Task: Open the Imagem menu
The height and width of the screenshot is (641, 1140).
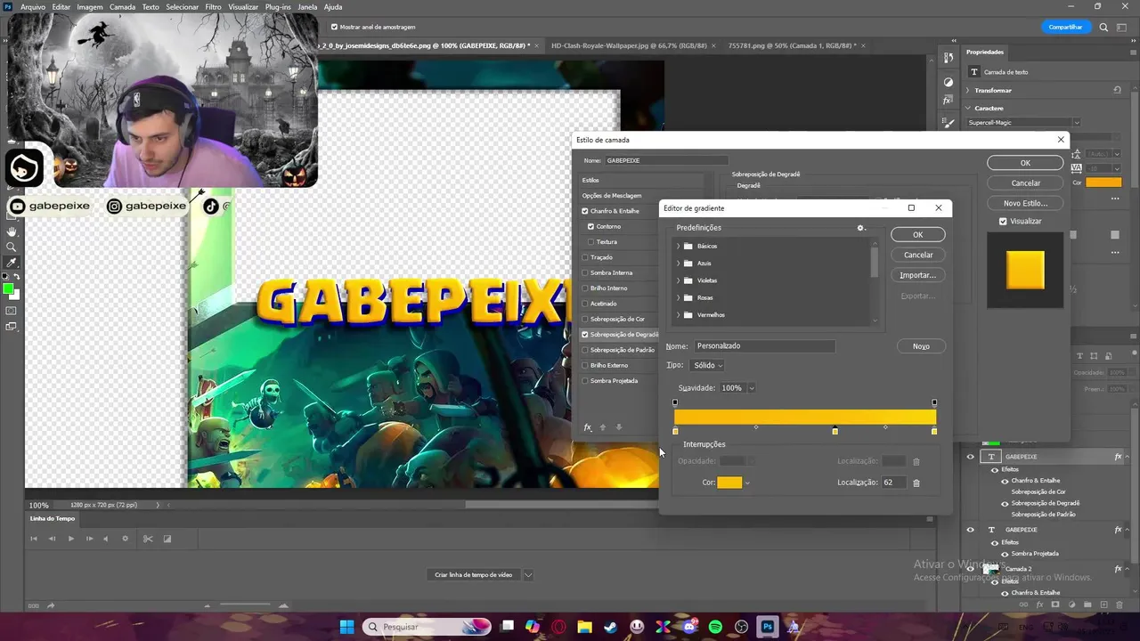Action: 90,7
